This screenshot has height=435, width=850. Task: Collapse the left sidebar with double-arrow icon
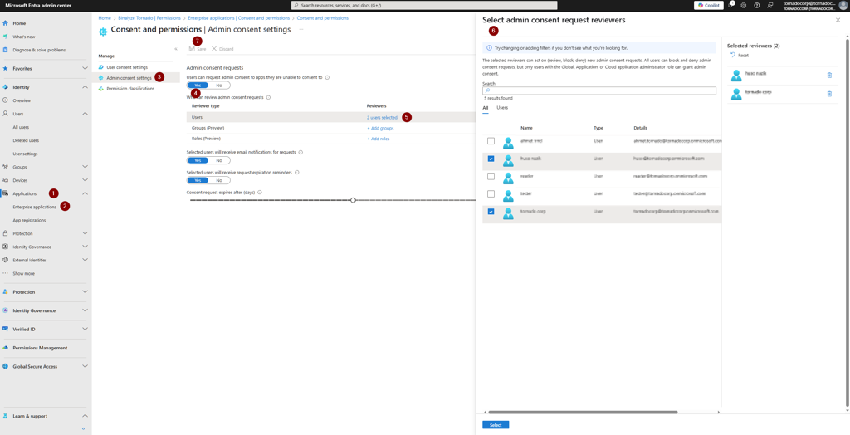point(84,428)
